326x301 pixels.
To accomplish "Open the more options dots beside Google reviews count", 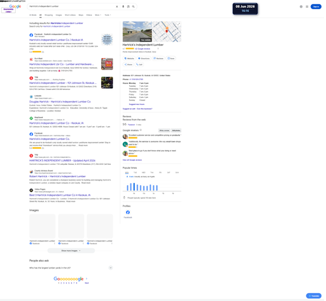I will [158, 49].
